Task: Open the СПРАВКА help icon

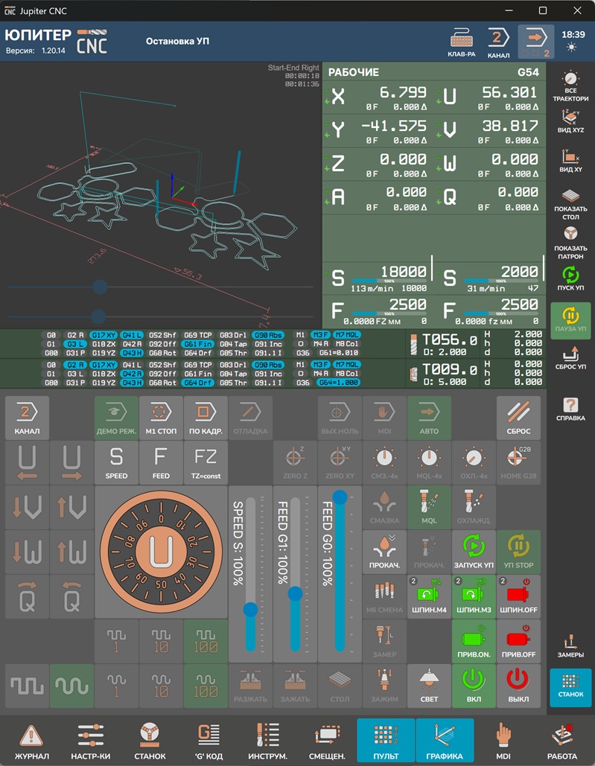Action: pos(570,409)
